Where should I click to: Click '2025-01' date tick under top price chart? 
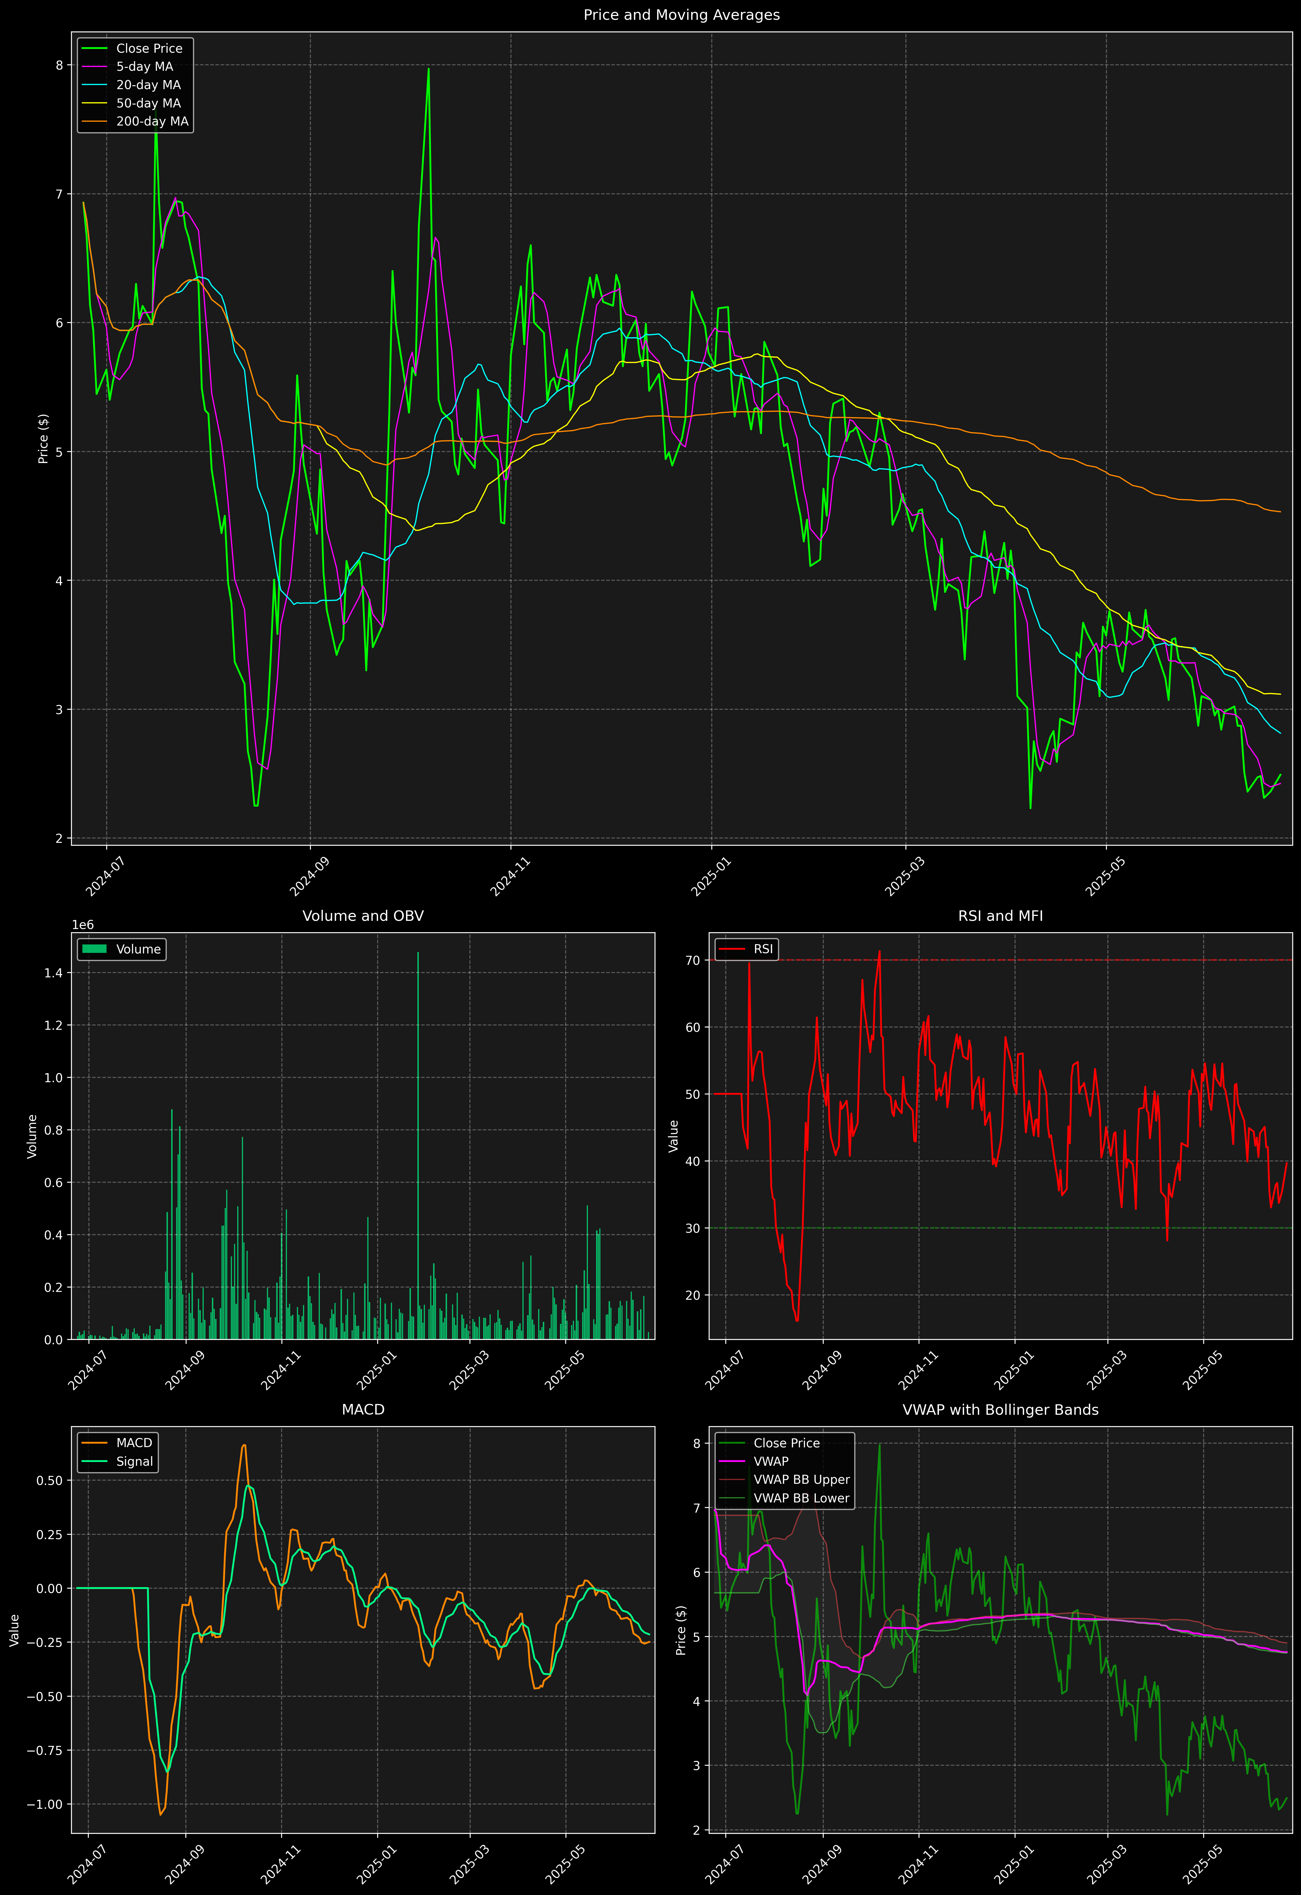711,876
